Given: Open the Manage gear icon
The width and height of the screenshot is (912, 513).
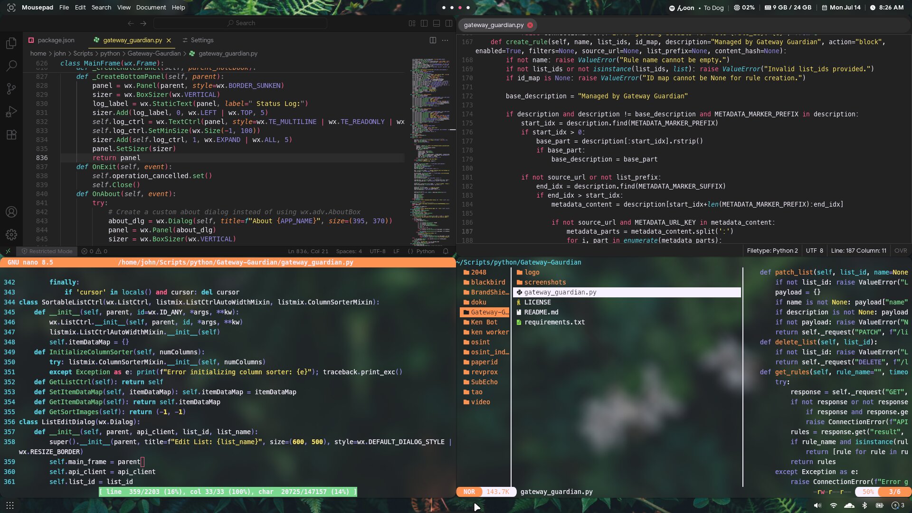Looking at the screenshot, I should (11, 235).
